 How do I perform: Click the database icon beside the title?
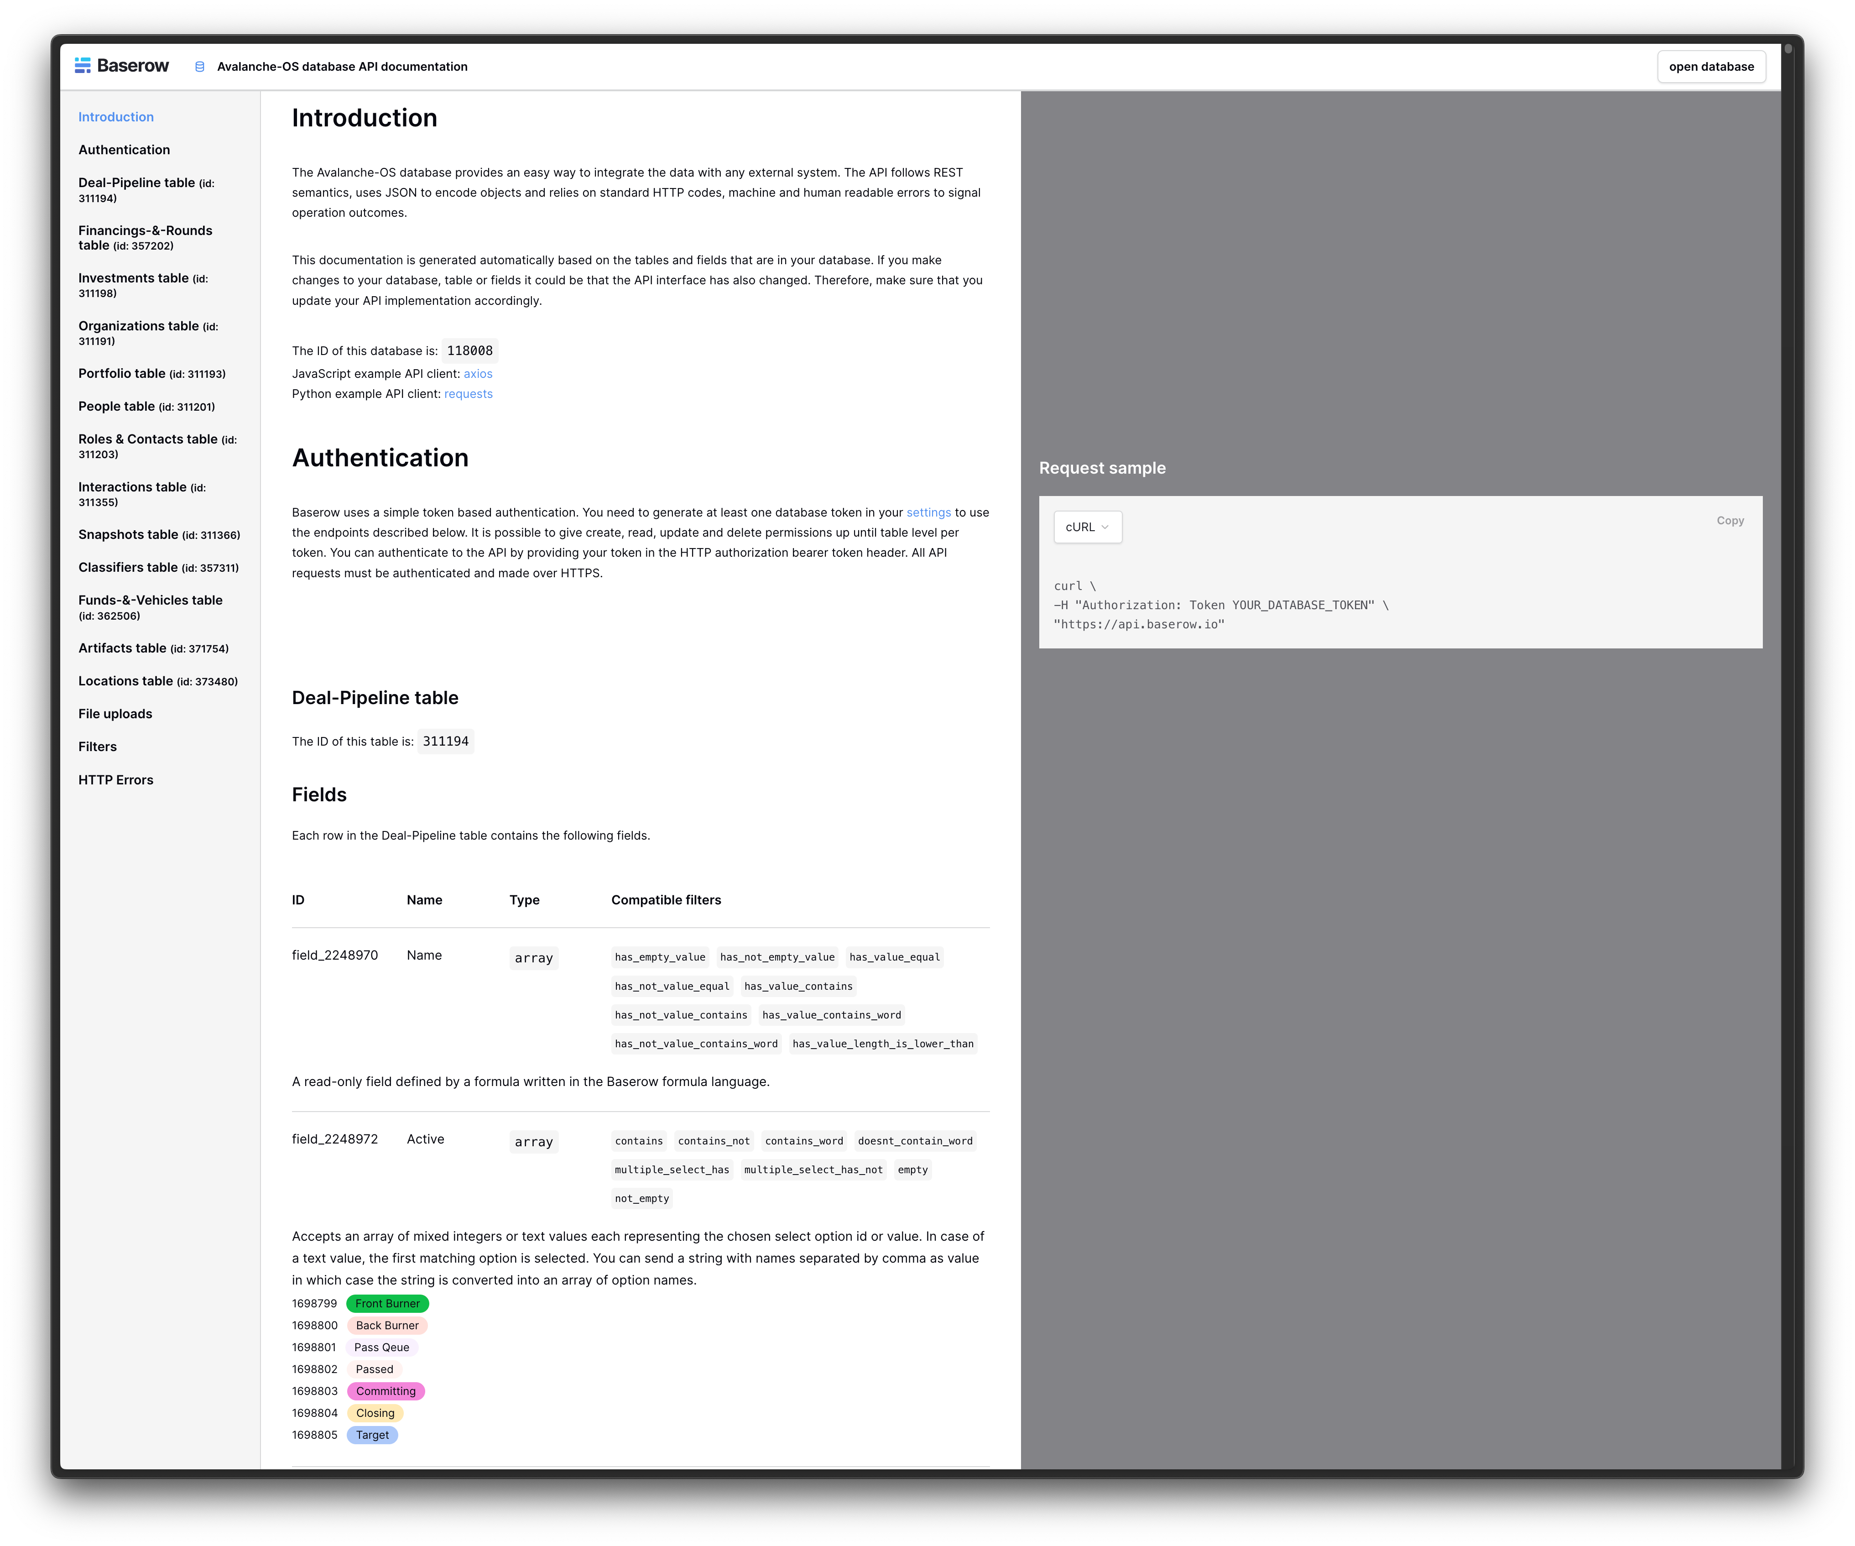(x=200, y=67)
